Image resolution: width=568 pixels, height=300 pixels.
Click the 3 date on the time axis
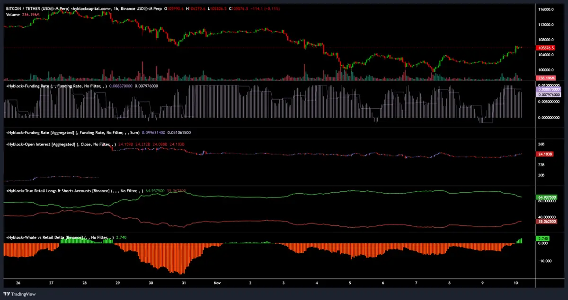(283, 283)
